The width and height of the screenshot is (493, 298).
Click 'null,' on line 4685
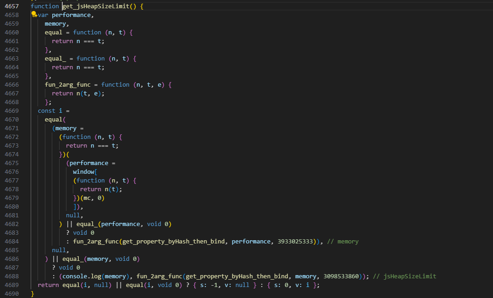(x=60, y=250)
